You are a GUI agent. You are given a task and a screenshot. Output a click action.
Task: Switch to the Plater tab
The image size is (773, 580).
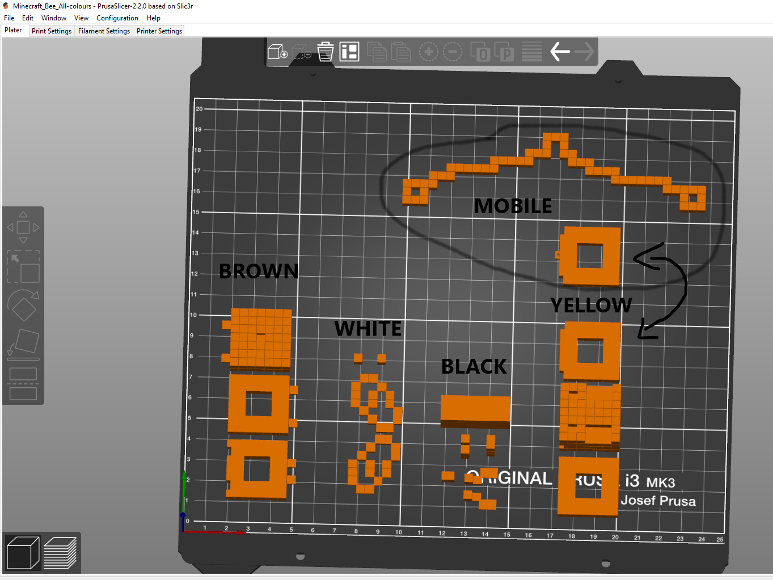click(x=13, y=31)
